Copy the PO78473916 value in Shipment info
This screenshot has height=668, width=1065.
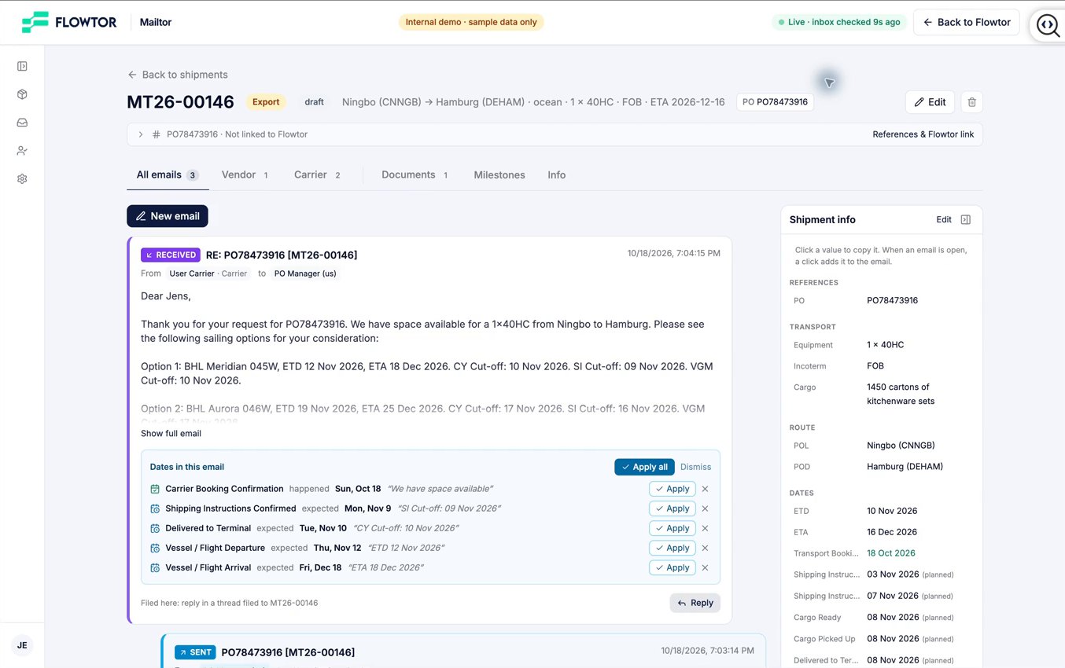(x=892, y=300)
